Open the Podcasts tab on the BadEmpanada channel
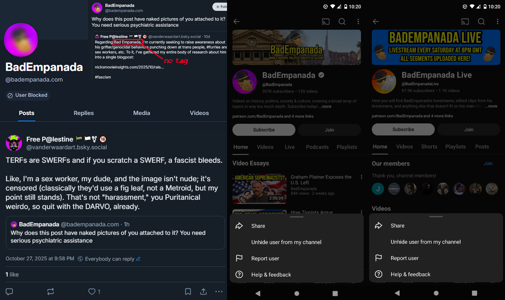Viewport: 505px width, 300px height. coord(317,147)
